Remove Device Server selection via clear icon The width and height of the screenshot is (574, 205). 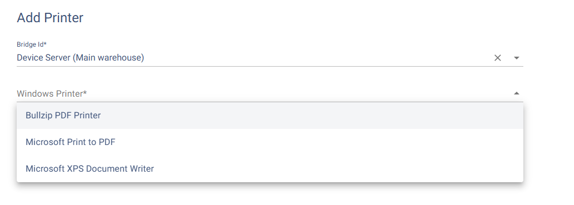(498, 58)
